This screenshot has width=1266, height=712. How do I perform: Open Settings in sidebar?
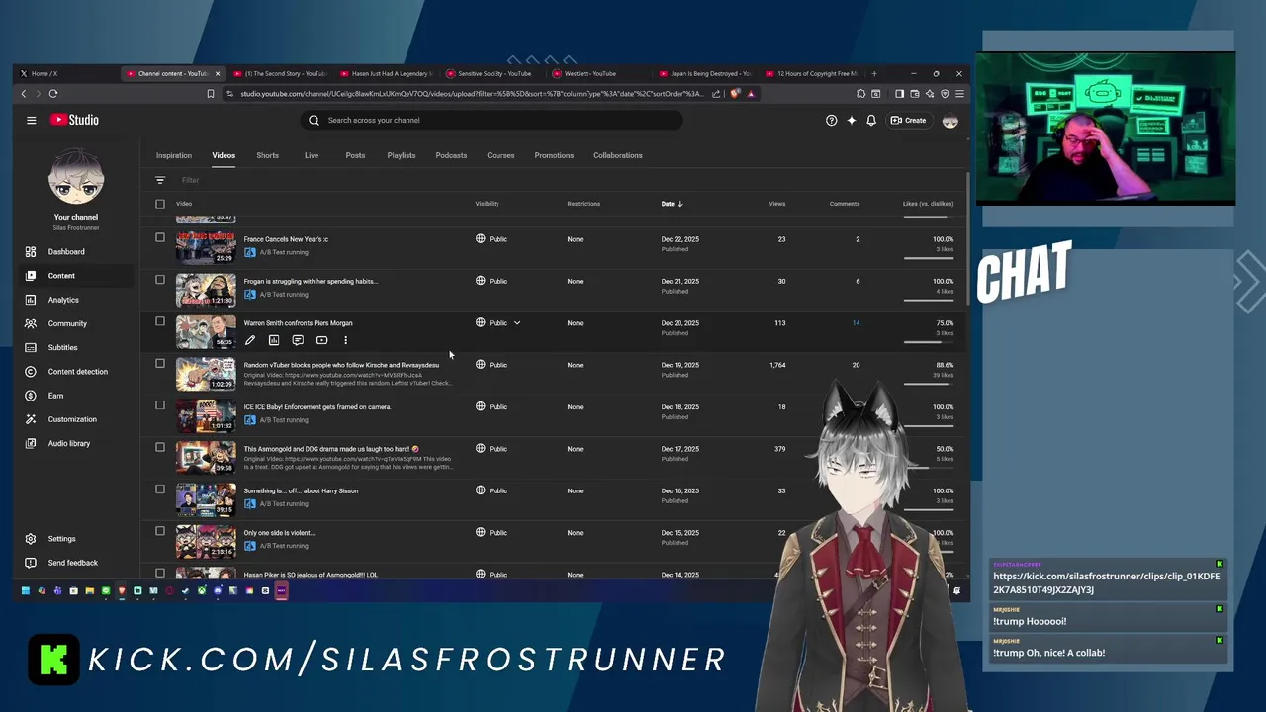[75, 539]
